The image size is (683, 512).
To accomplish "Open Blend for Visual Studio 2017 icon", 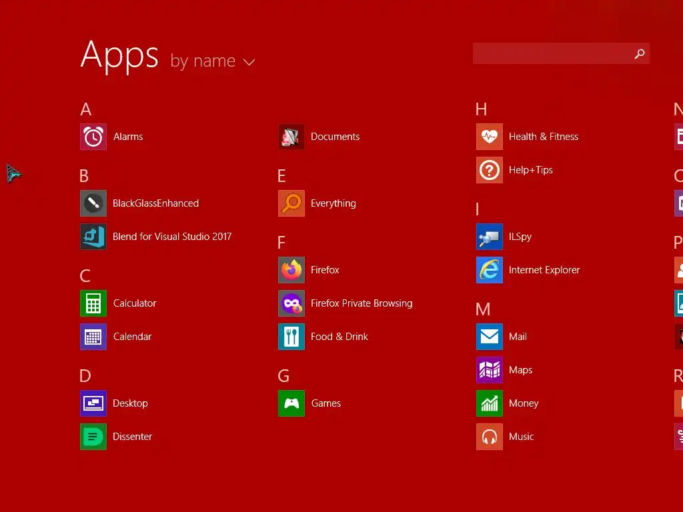I will (93, 237).
